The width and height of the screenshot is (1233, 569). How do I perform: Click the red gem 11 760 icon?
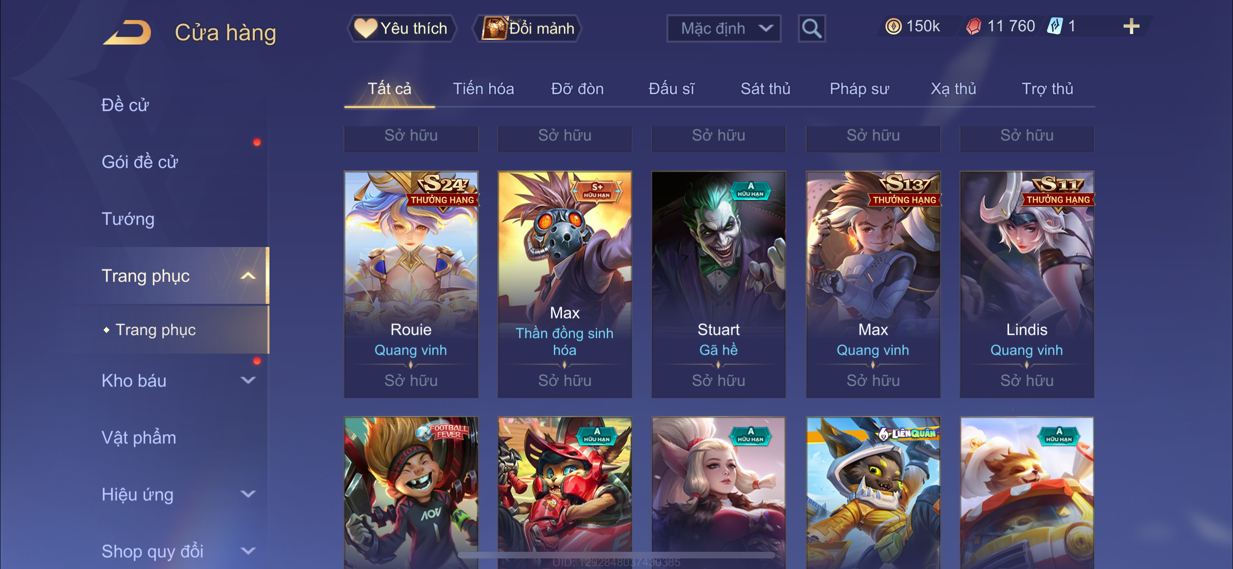click(974, 26)
